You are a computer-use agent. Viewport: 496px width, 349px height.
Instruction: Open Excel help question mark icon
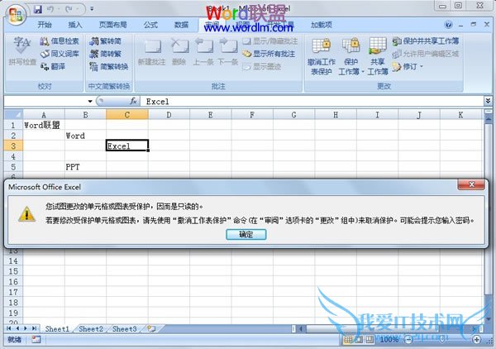point(448,25)
